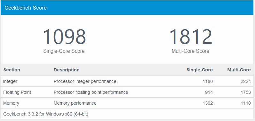Viewport: 255px width, 121px height.
Task: Click the Integer multi-core value 2224
Action: pyautogui.click(x=245, y=81)
